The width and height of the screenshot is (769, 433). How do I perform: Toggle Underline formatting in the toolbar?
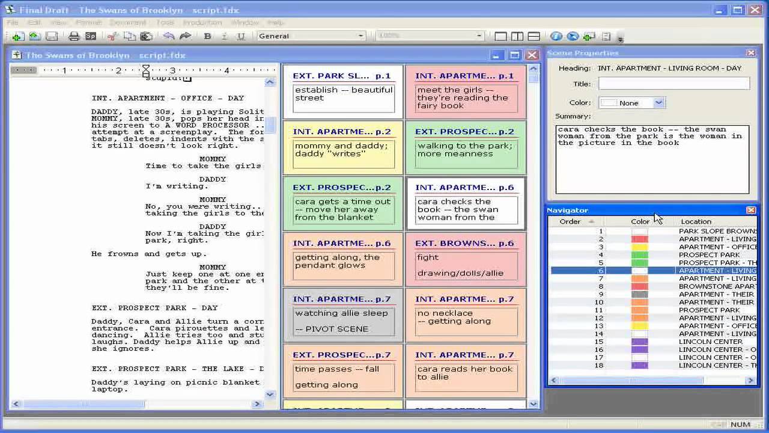point(242,36)
